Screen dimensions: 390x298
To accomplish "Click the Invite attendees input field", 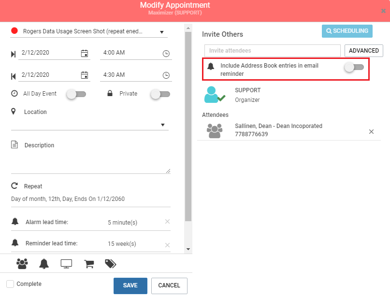I will point(273,51).
